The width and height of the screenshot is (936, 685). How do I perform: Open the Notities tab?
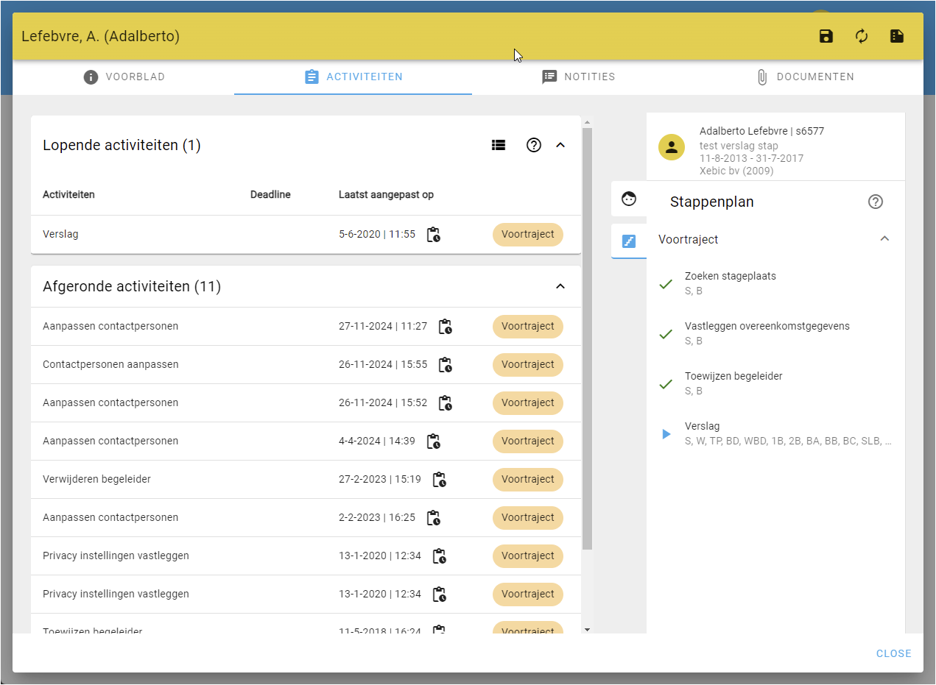point(579,77)
